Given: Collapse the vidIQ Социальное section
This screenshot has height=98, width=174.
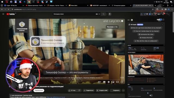Looking at the screenshot, I should click(164, 76).
